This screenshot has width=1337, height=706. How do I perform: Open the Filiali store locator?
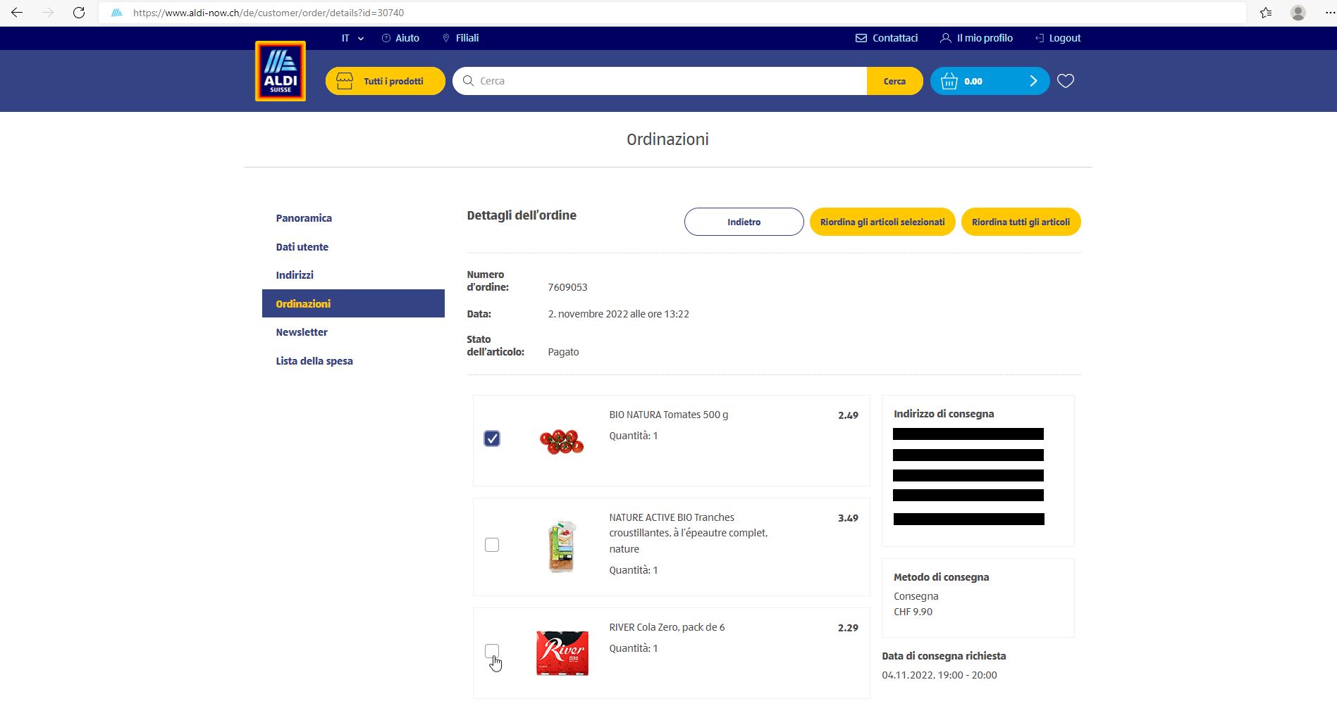coord(460,38)
